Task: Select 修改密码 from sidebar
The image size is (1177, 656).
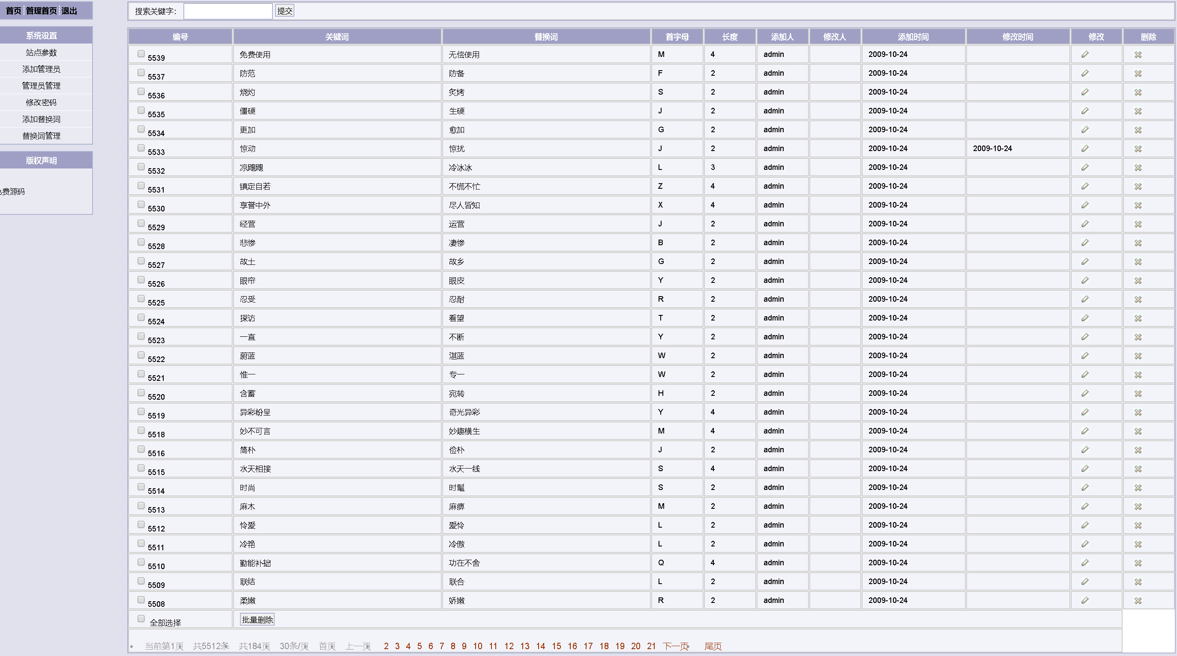Action: tap(41, 102)
